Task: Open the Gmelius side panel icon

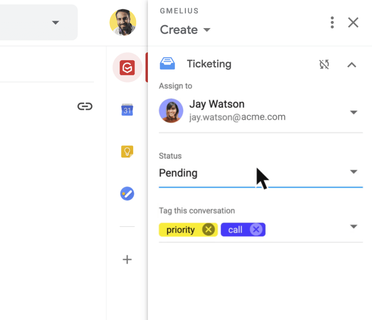Action: coord(127,67)
